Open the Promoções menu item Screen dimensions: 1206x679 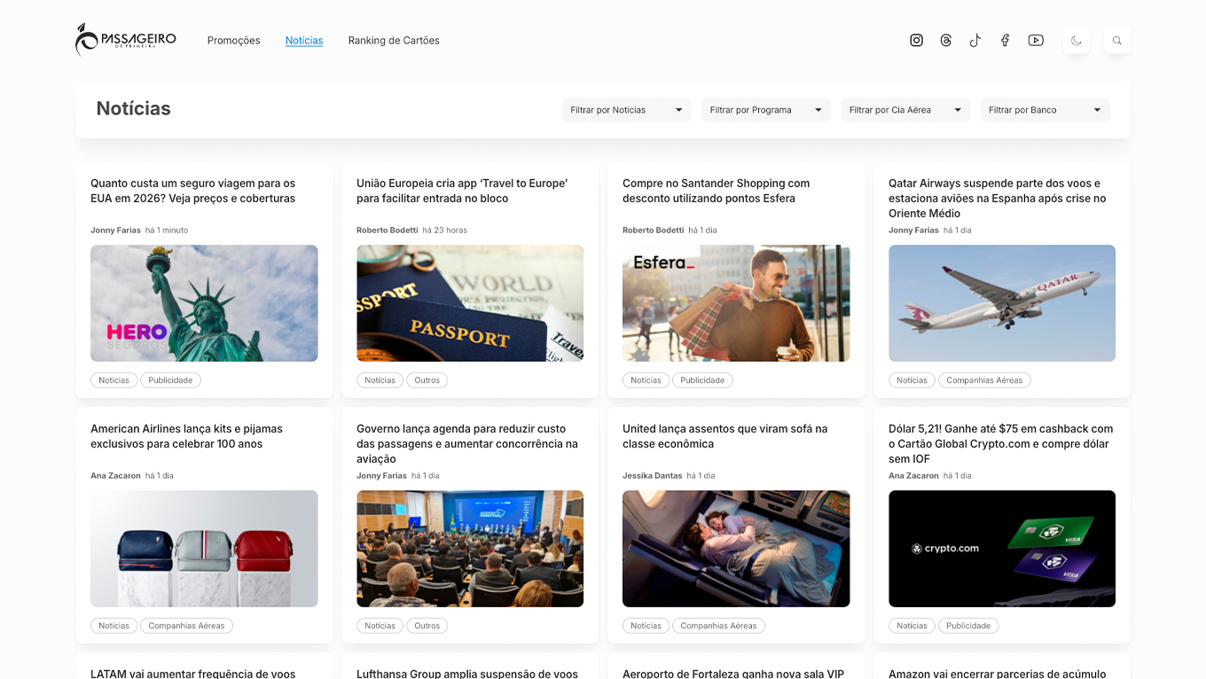tap(233, 40)
